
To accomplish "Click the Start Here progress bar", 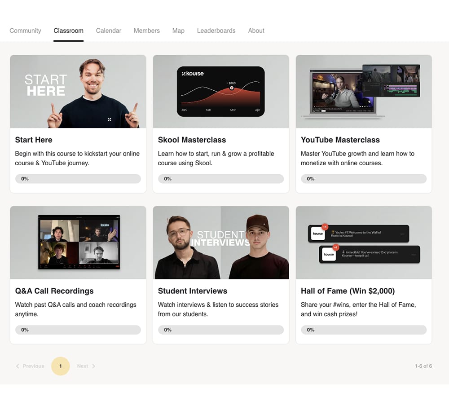I will pos(78,179).
